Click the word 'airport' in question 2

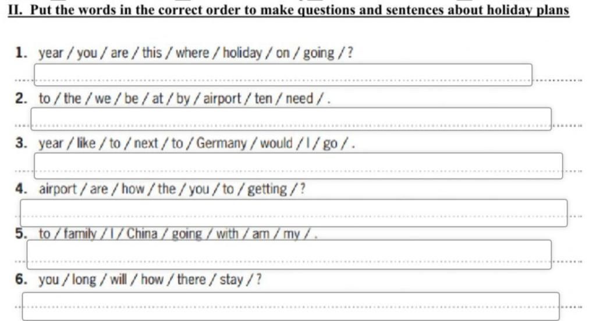222,99
